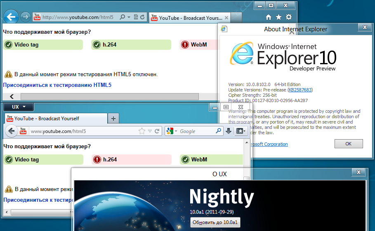Click Обновить до 10.0a1 update button
Image resolution: width=375 pixels, height=231 pixels.
tap(215, 222)
